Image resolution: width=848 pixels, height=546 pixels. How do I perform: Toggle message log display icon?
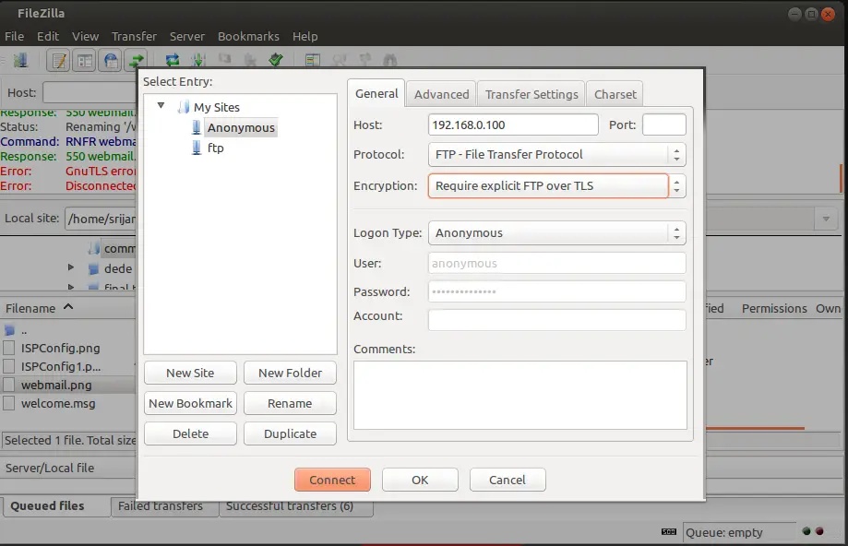pyautogui.click(x=58, y=61)
